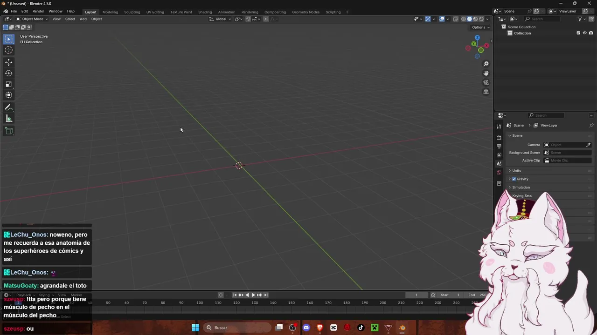Select the Scale tool

point(8,84)
